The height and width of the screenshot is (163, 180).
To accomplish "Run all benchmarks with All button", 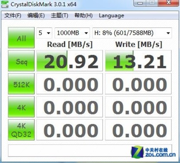I will pyautogui.click(x=21, y=37).
